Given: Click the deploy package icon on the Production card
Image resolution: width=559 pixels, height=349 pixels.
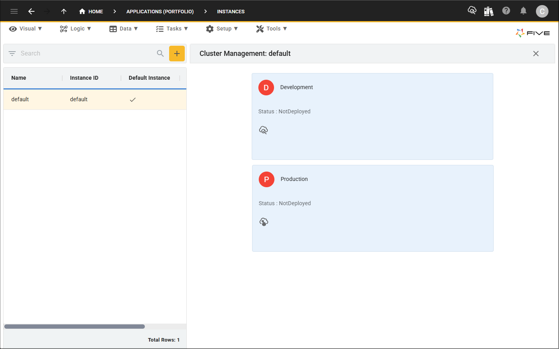Looking at the screenshot, I should [263, 222].
